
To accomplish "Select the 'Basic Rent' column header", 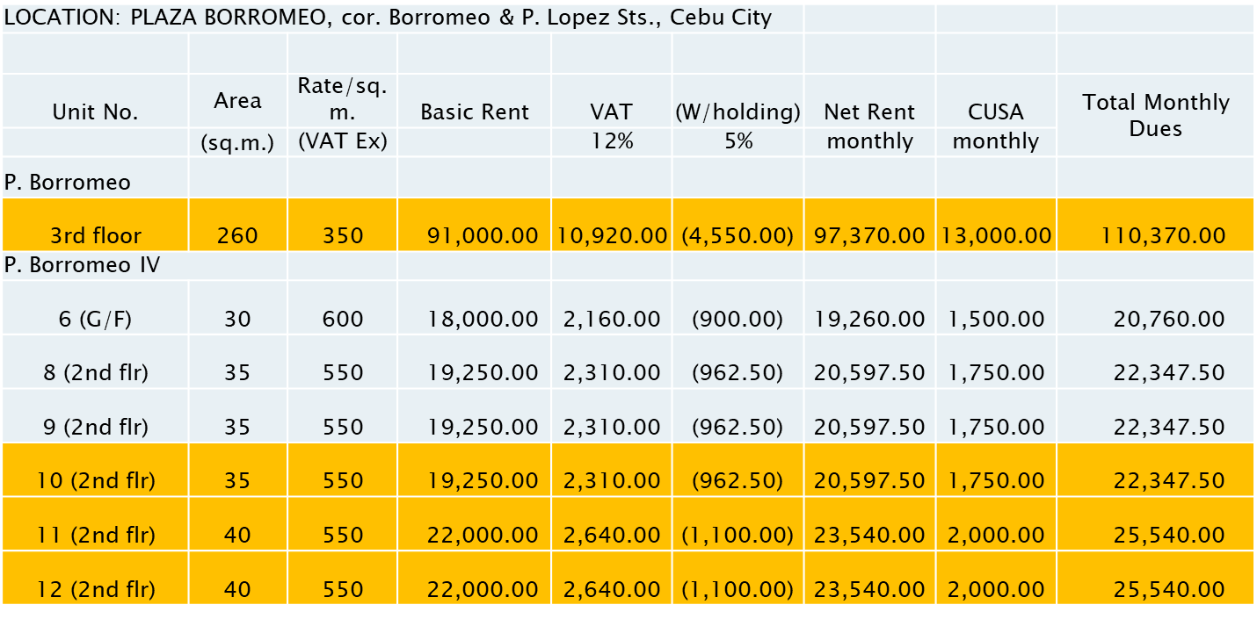I will click(475, 112).
